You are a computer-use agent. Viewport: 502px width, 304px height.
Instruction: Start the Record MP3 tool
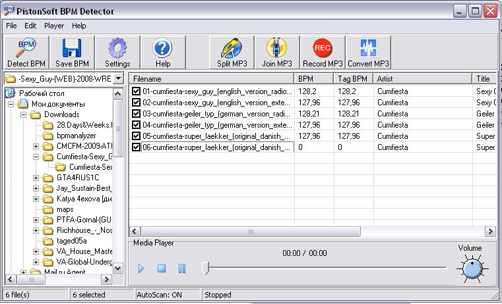tap(323, 53)
